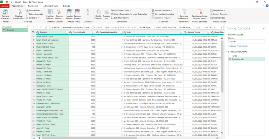
Task: Open Gerenciar in the Consulta group
Action: pyautogui.click(x=33, y=18)
